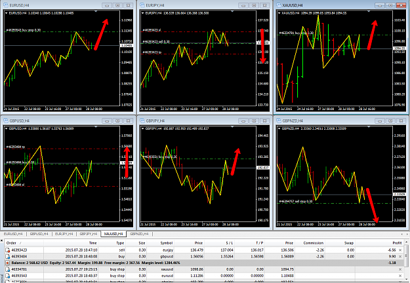The width and height of the screenshot is (410, 283).
Task: Click the EURJPY,H4 chart window title icon
Action: click(142, 5)
